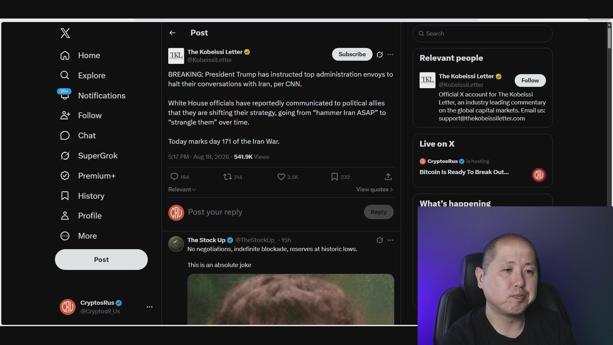Screen dimensions: 613x345
Task: Expand the More sidebar menu
Action: point(79,236)
